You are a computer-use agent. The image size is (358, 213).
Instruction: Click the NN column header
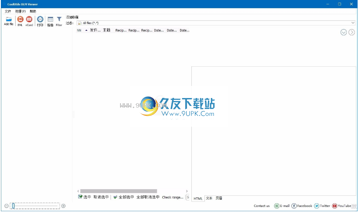[x=79, y=30]
